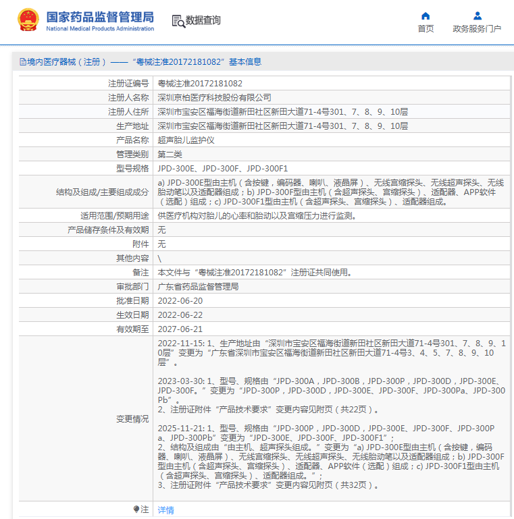
Task: Click management category value 第二类
Action: point(171,155)
